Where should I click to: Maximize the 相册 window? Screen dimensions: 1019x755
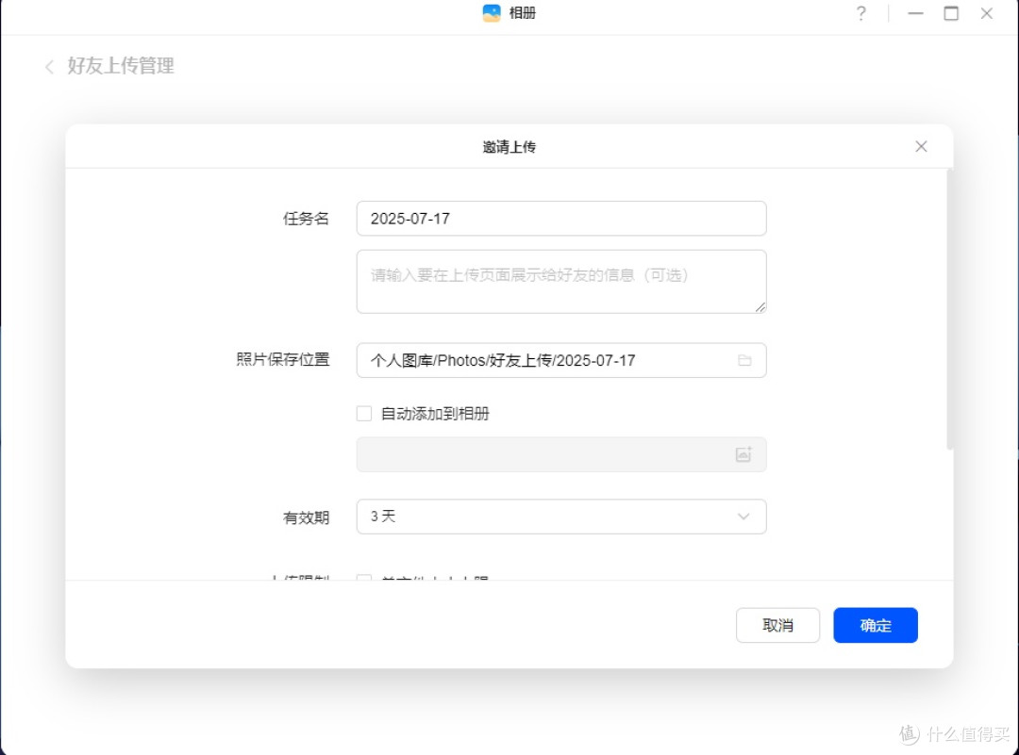[951, 13]
